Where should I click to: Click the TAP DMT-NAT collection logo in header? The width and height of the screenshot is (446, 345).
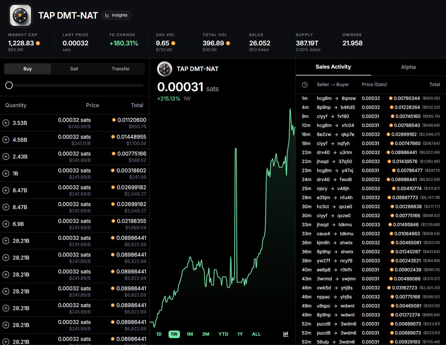(x=20, y=15)
